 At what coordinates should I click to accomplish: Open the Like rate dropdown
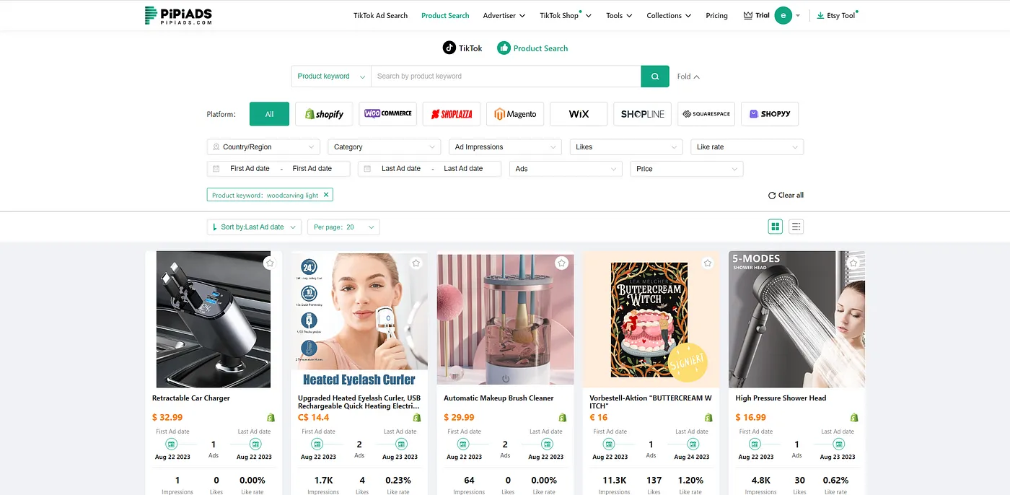(747, 147)
